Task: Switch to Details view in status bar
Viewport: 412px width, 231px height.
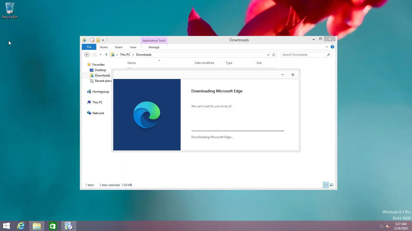Action: pyautogui.click(x=326, y=185)
